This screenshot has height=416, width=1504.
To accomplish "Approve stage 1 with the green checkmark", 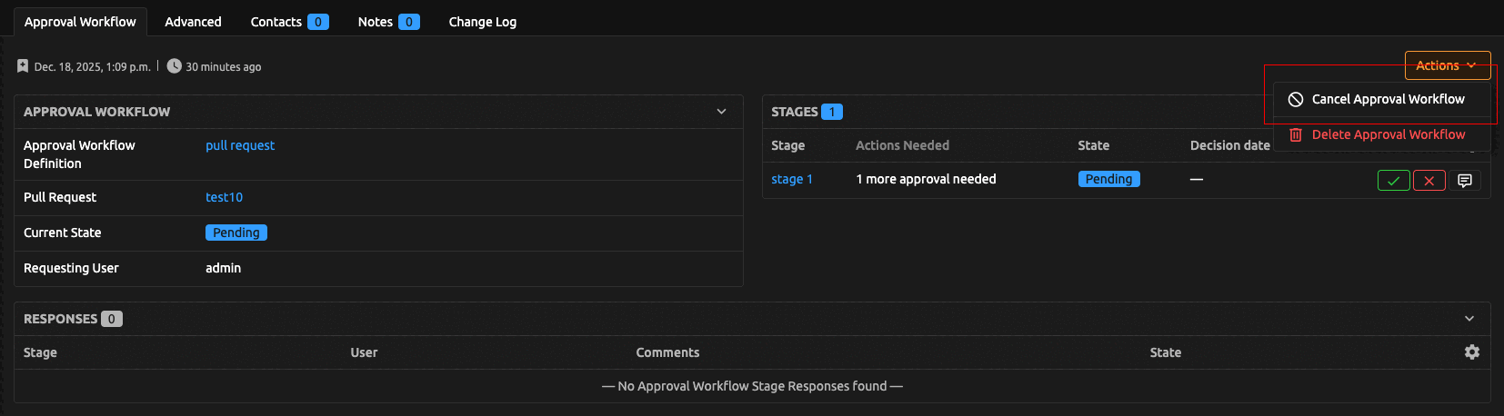I will click(1393, 181).
